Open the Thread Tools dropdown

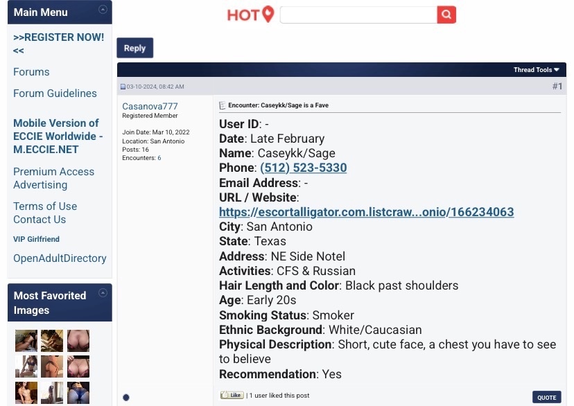pyautogui.click(x=536, y=70)
